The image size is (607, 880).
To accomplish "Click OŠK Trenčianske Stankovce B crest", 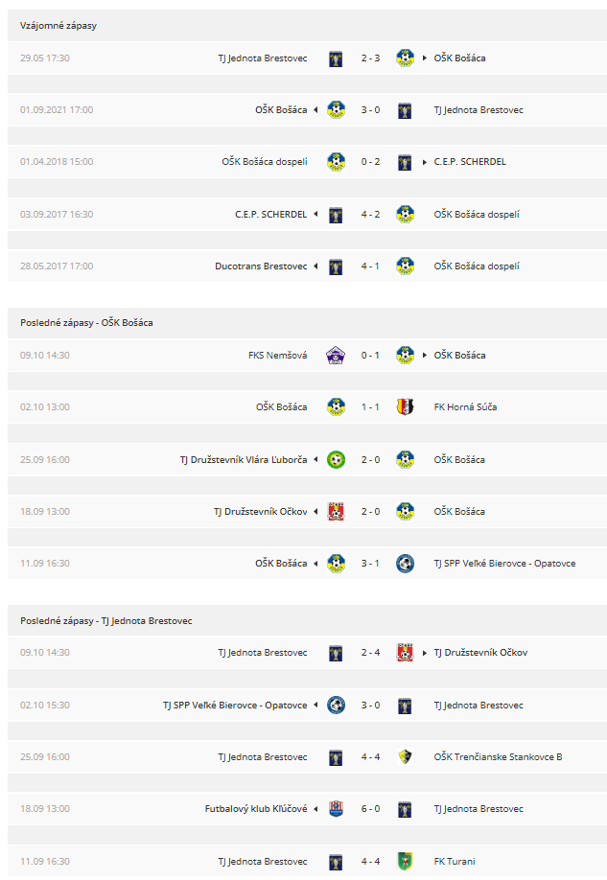I will [405, 757].
